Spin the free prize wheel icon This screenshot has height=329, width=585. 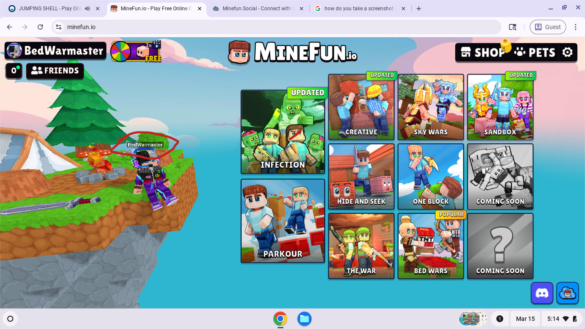point(120,51)
